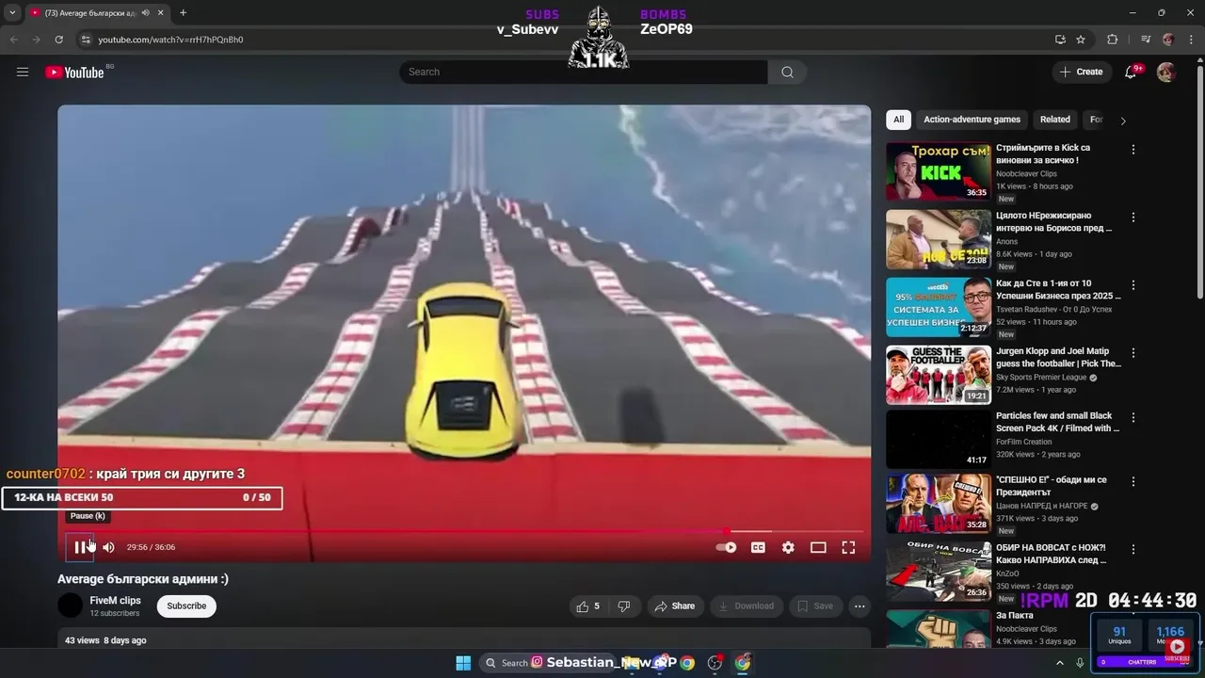The image size is (1205, 678).
Task: Close the Average български tab
Action: 161,13
